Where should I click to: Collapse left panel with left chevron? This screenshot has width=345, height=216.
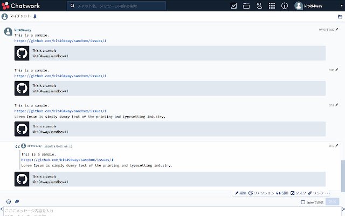(2, 209)
